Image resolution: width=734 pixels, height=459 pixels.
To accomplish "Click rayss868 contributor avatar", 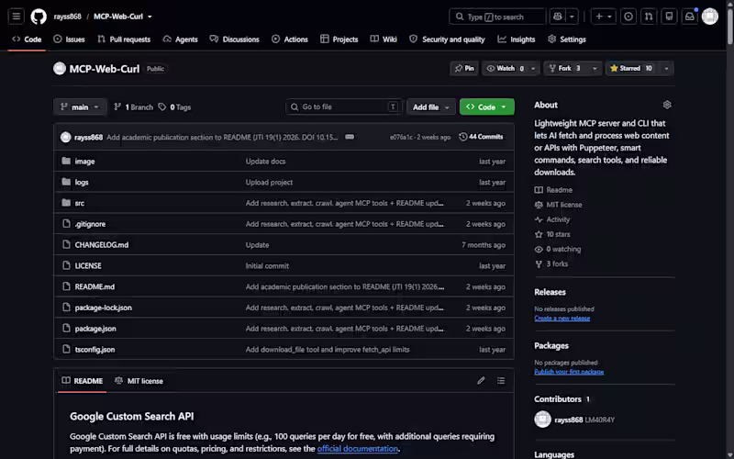I will (x=542, y=420).
